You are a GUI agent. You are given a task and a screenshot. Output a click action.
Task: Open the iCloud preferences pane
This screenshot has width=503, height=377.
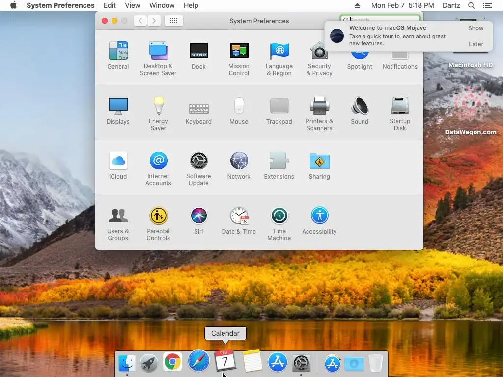[118, 165]
